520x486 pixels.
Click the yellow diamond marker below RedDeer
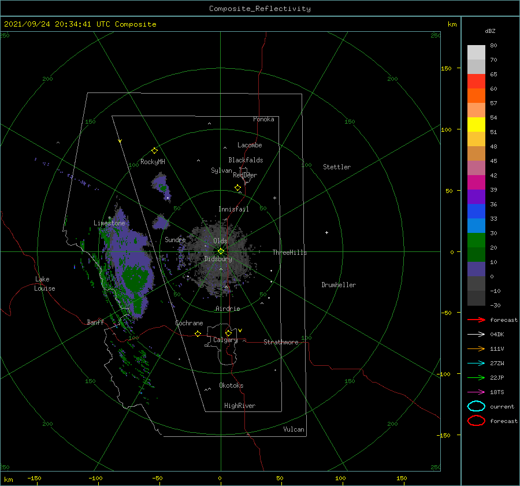238,188
